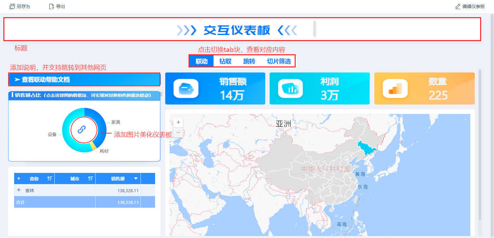Click the 3万 profit value

tap(329, 96)
